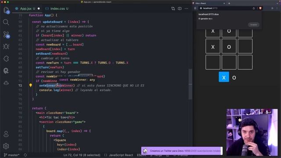Open the Accounts menu icon
This screenshot has width=281, height=158.
coord(6,134)
